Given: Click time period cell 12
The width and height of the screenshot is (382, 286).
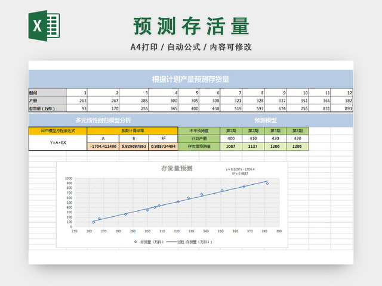Looking at the screenshot, I should coord(342,92).
